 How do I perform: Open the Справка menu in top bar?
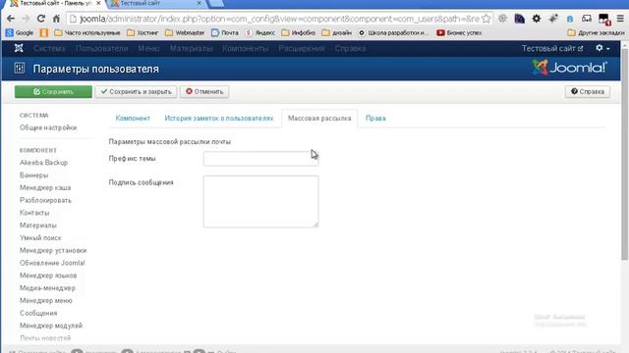click(x=350, y=48)
